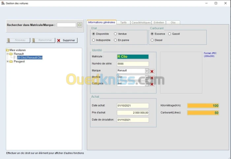Choose Gasoil as fuel type
Viewport: 231px width, 159px height.
170,34
